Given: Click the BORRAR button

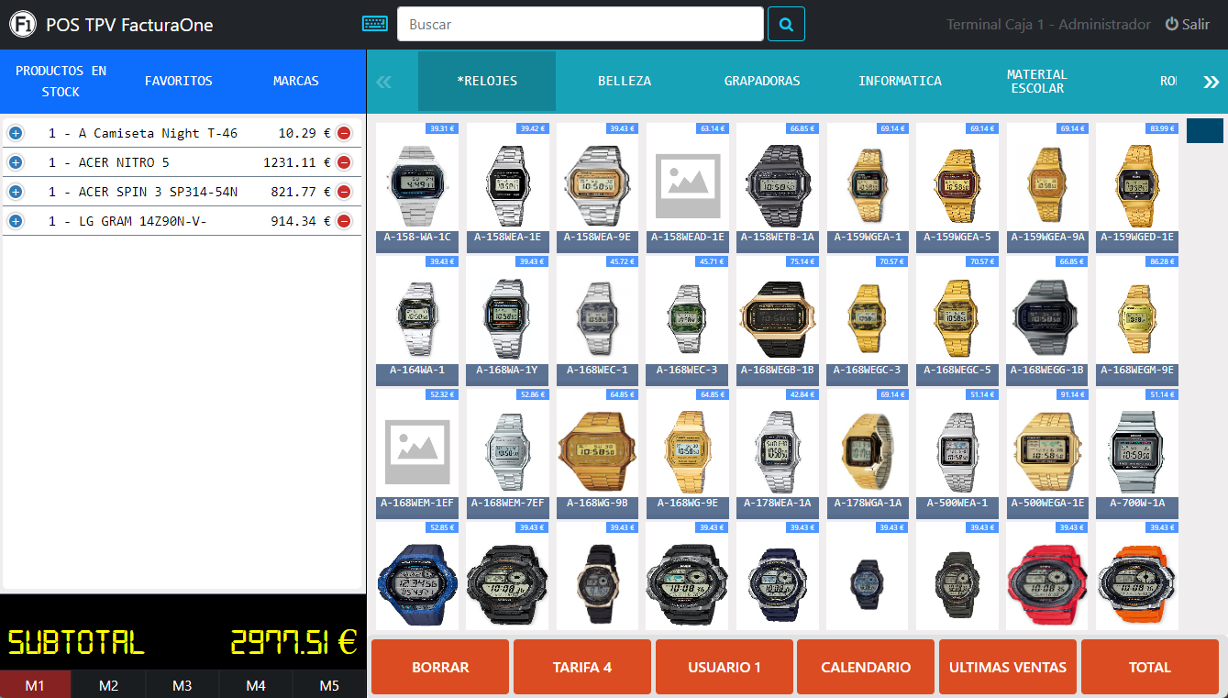Looking at the screenshot, I should (440, 667).
